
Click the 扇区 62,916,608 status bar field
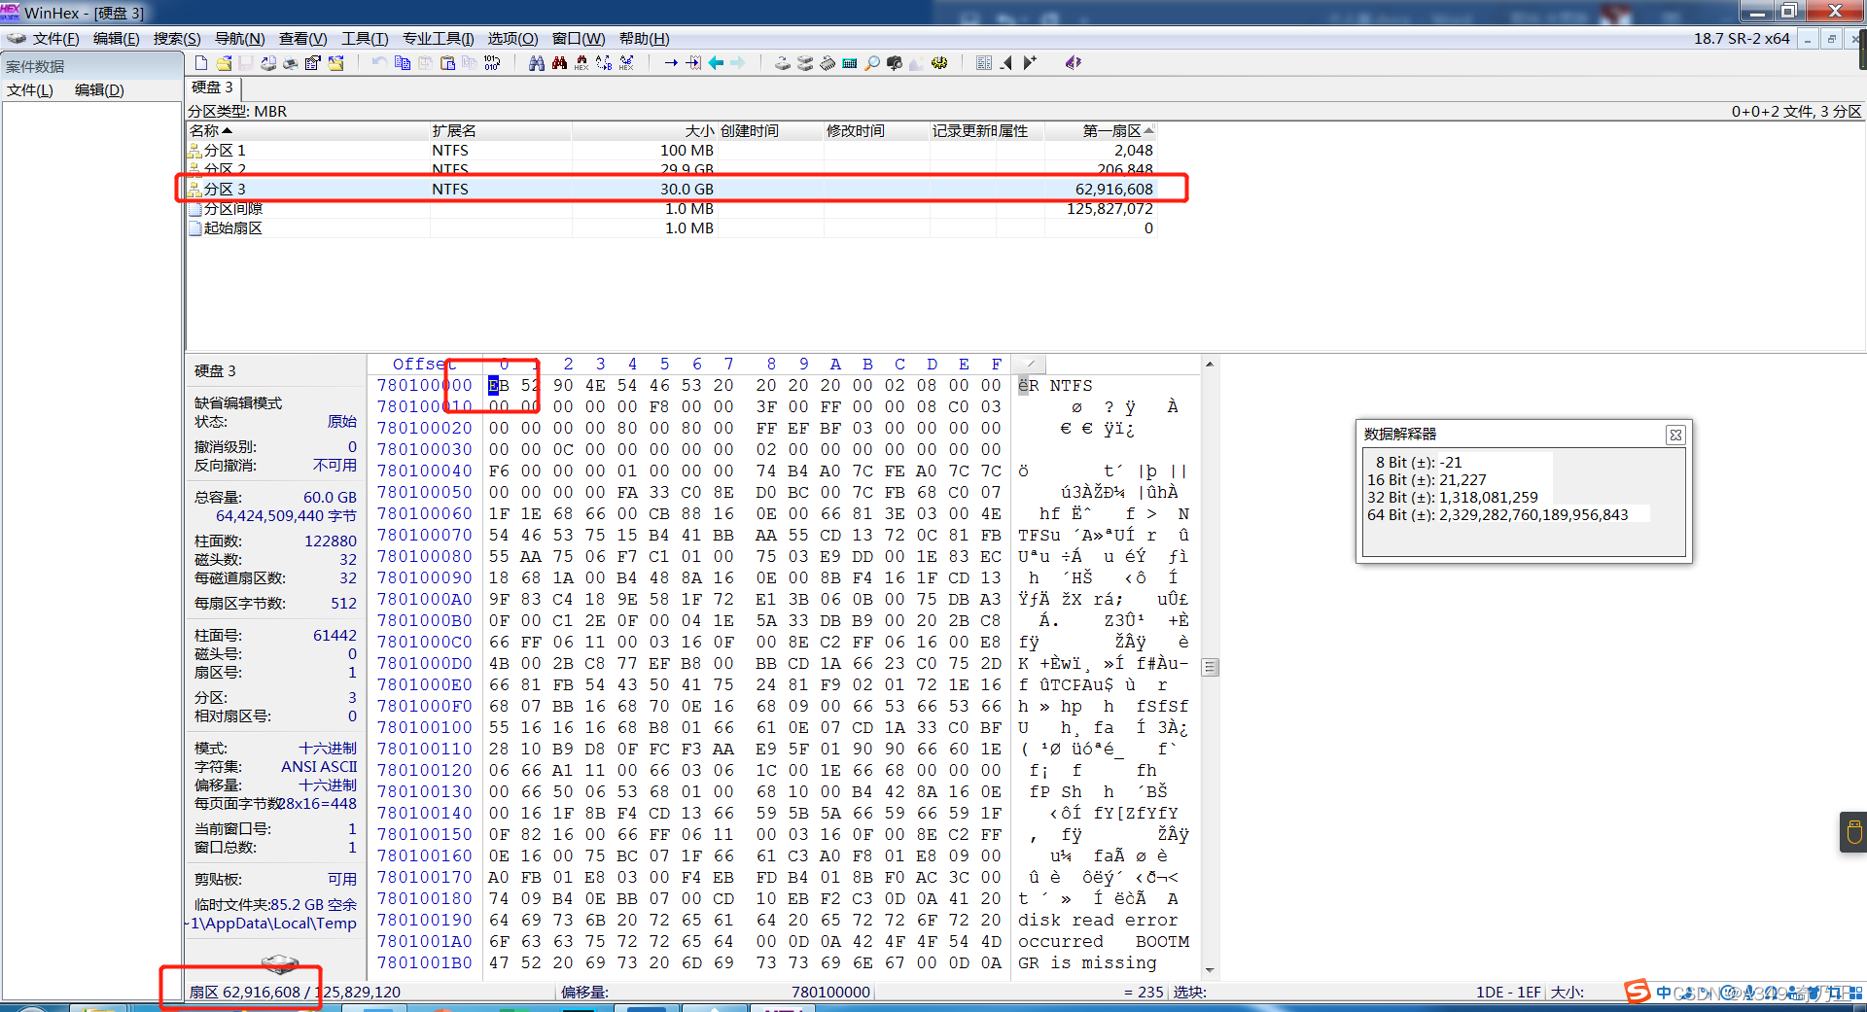pos(370,993)
